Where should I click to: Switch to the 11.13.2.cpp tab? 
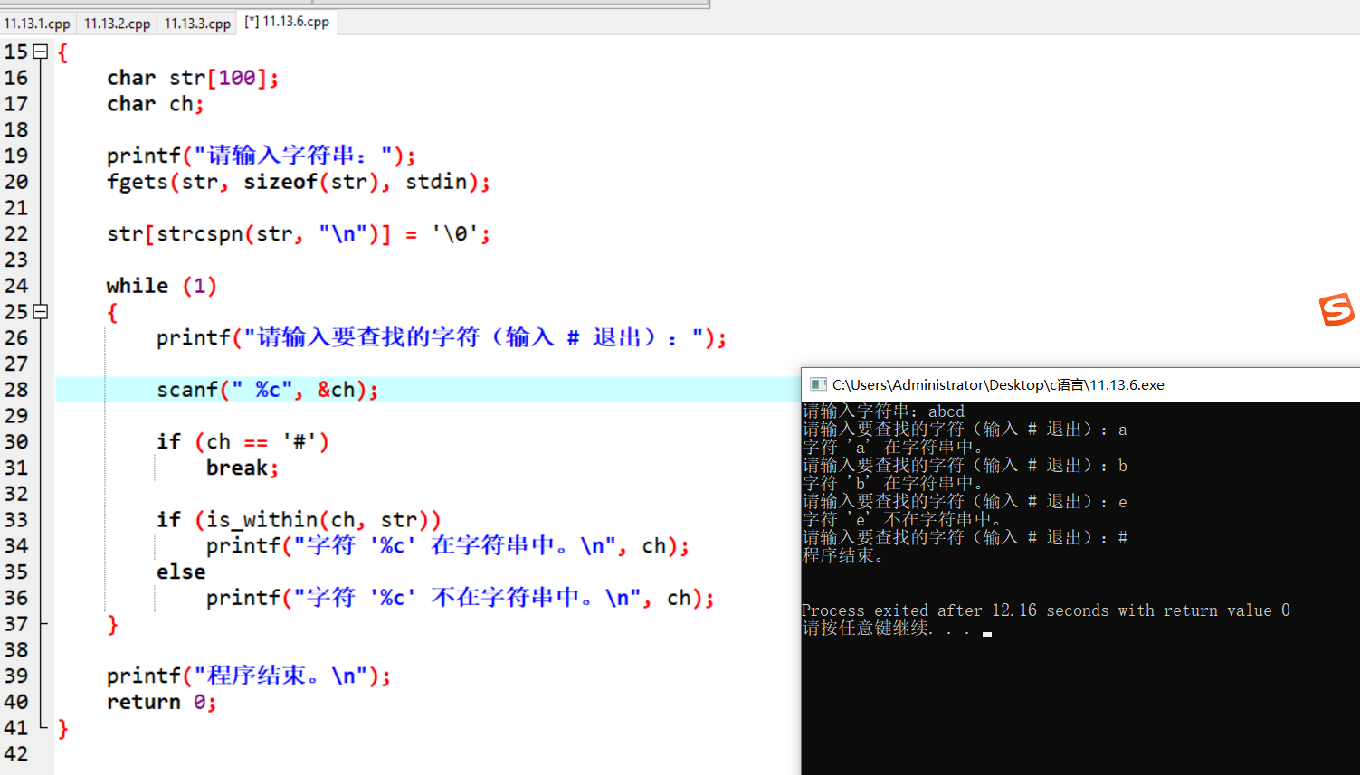coord(118,24)
